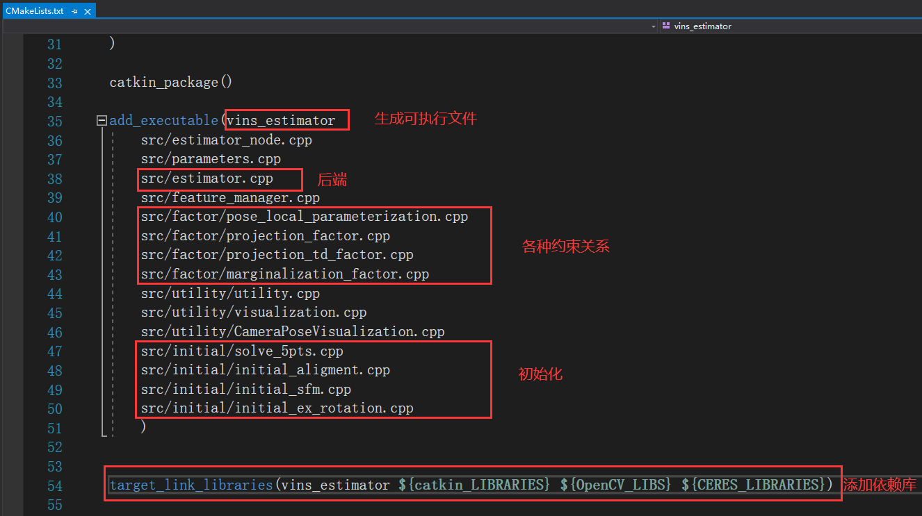Click on catkin_package() line
922x516 pixels.
tap(171, 82)
